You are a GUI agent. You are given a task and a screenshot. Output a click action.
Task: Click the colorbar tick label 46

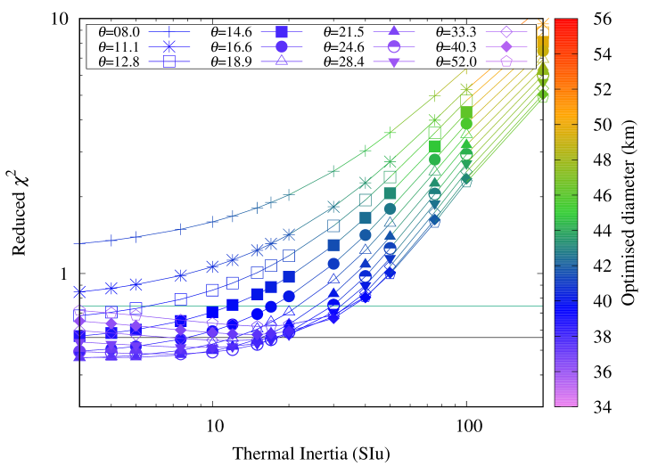(603, 195)
